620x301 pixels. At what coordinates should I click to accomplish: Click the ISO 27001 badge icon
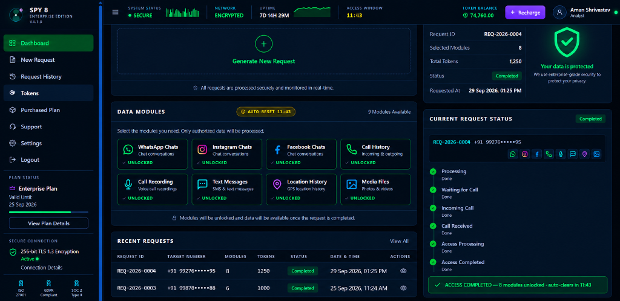pos(20,283)
